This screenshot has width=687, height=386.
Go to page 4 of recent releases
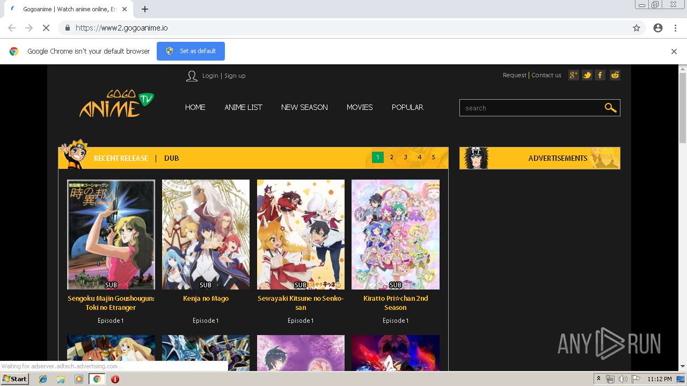pos(420,157)
